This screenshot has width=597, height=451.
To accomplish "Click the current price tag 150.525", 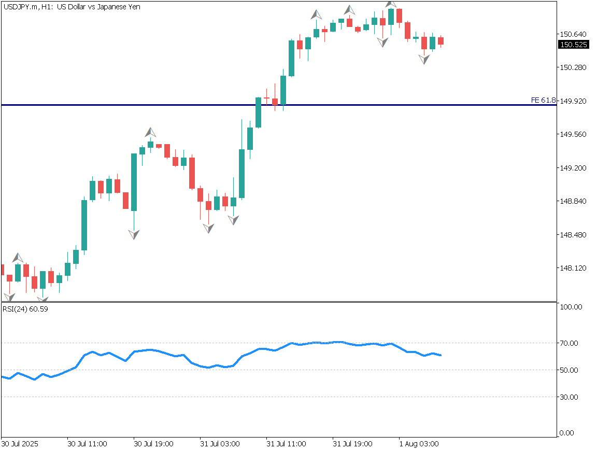I will point(574,45).
